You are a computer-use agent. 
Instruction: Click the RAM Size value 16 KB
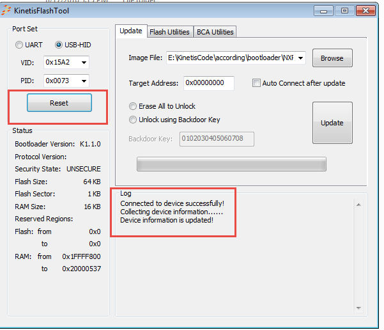pyautogui.click(x=92, y=207)
